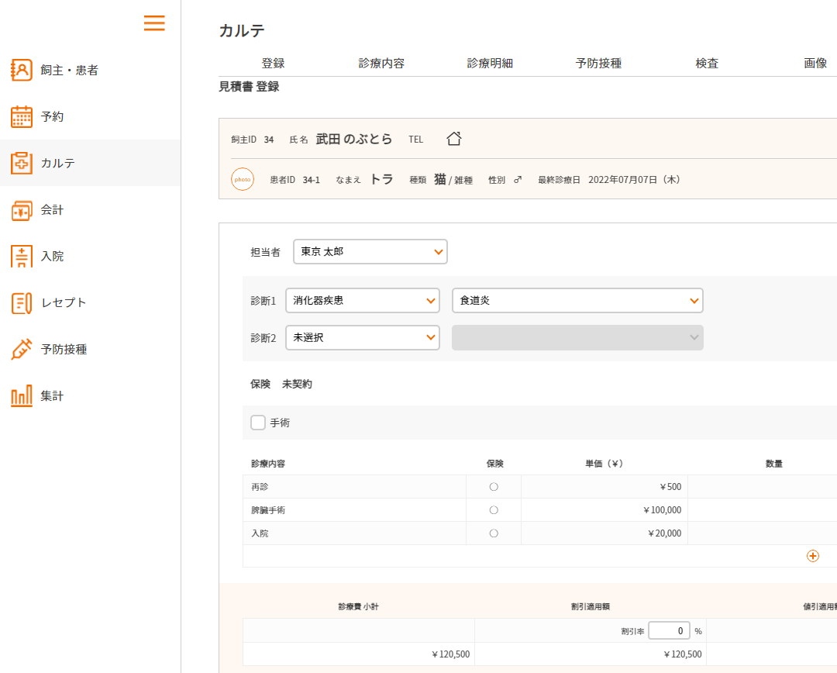Switch to the 予防接種 tab

click(598, 63)
